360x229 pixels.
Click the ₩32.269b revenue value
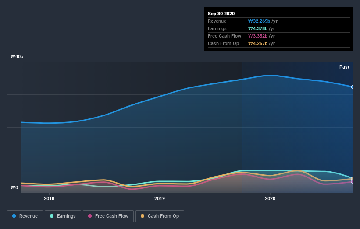pyautogui.click(x=259, y=21)
